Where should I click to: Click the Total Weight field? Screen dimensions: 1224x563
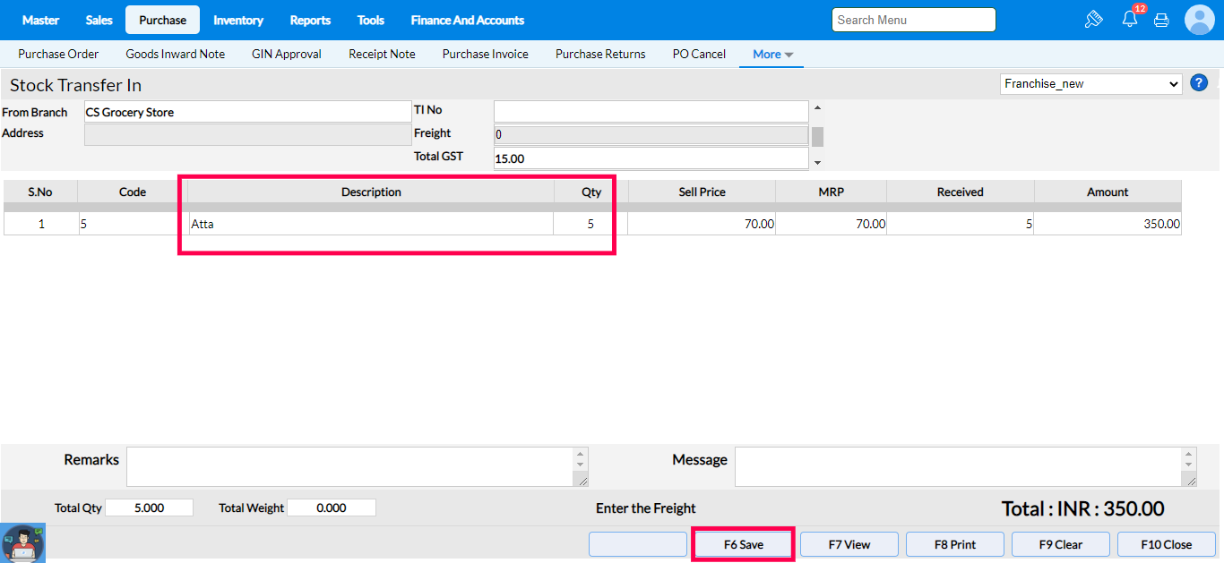tap(332, 508)
